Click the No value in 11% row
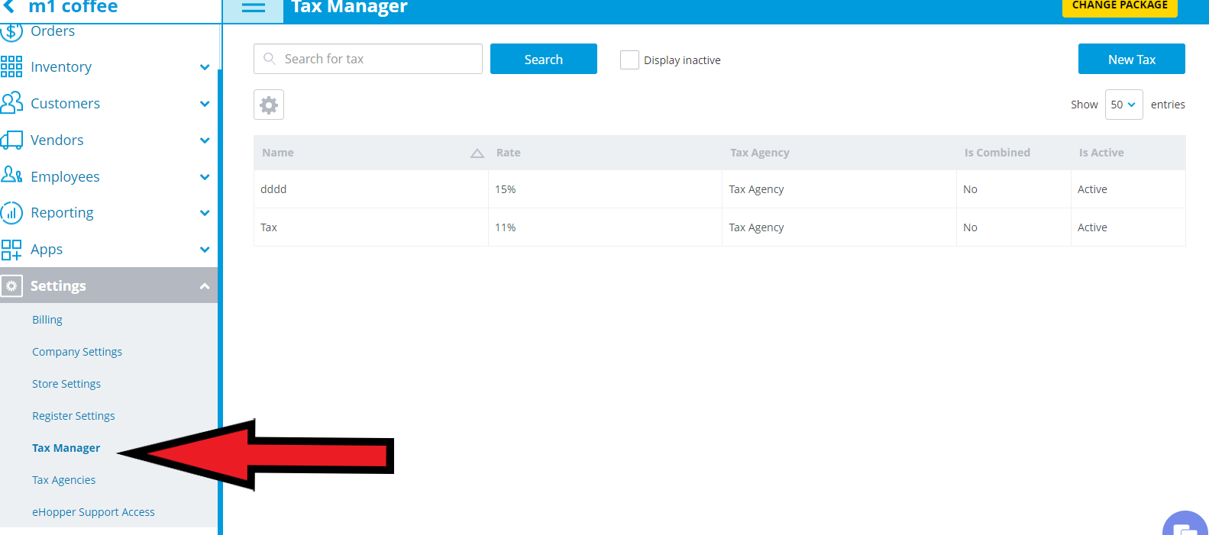The height and width of the screenshot is (535, 1209). tap(970, 227)
